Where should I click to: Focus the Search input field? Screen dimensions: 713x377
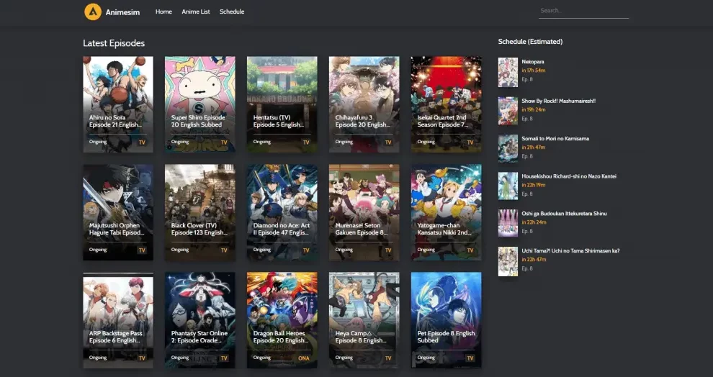(584, 11)
